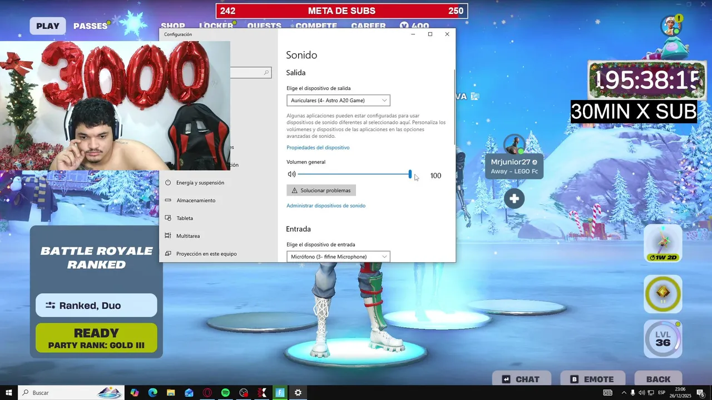The image size is (712, 400).
Task: Click BATTLE ROYALE RANKED title
Action: click(96, 258)
